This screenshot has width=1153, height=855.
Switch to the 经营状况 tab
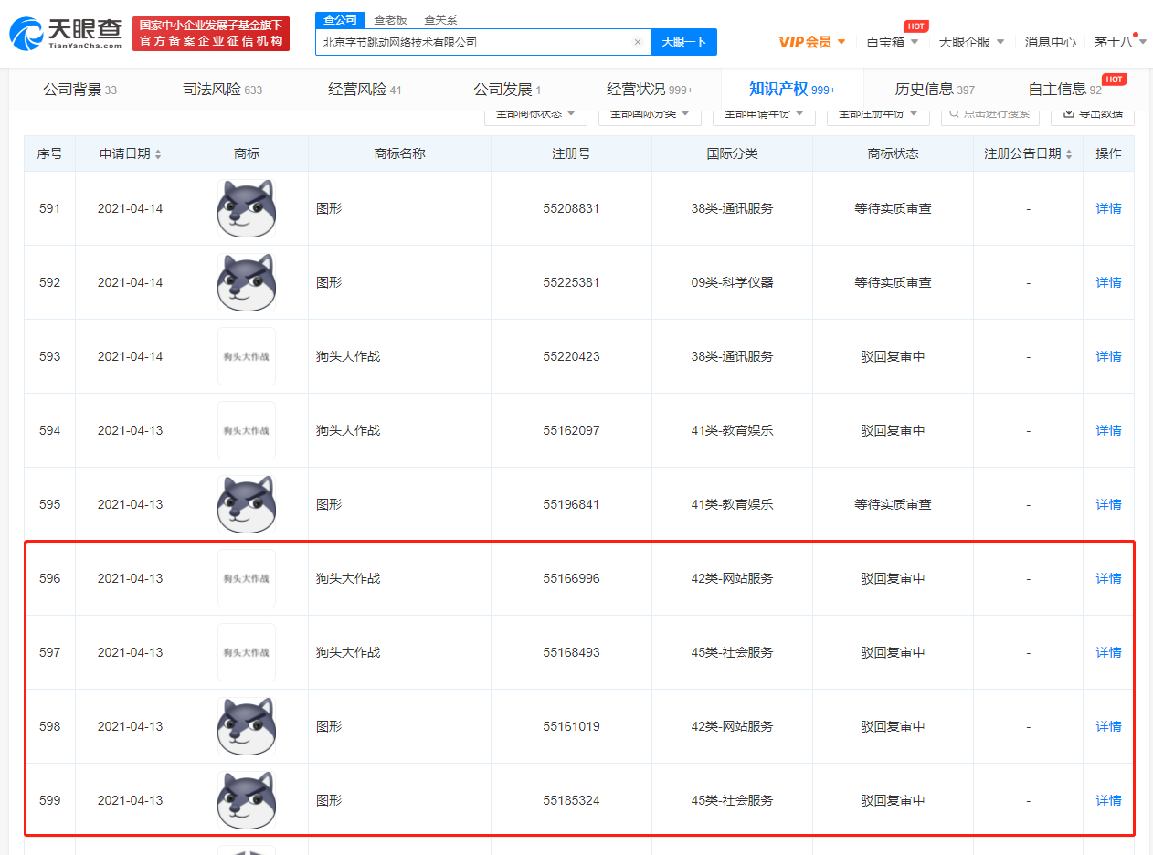[x=650, y=90]
